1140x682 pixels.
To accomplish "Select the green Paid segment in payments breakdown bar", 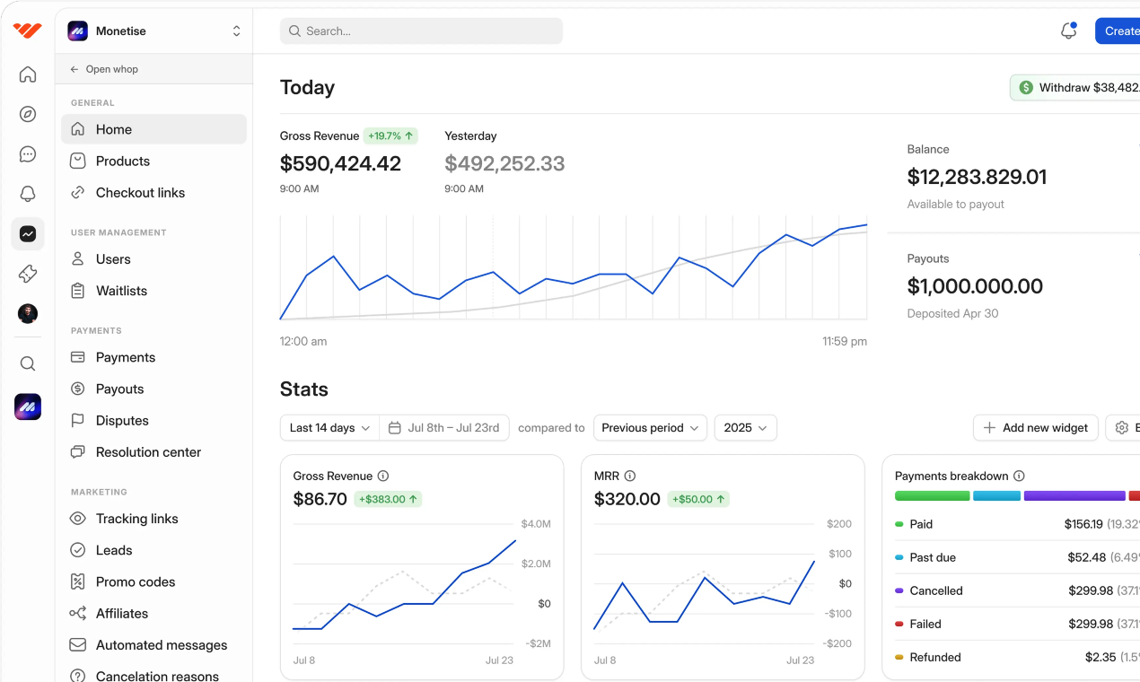I will pos(932,495).
